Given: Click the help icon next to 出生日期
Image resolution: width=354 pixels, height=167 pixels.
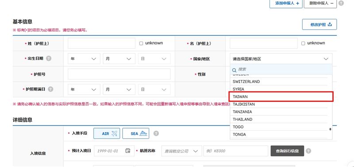Looking at the screenshot, I should coord(49,58).
